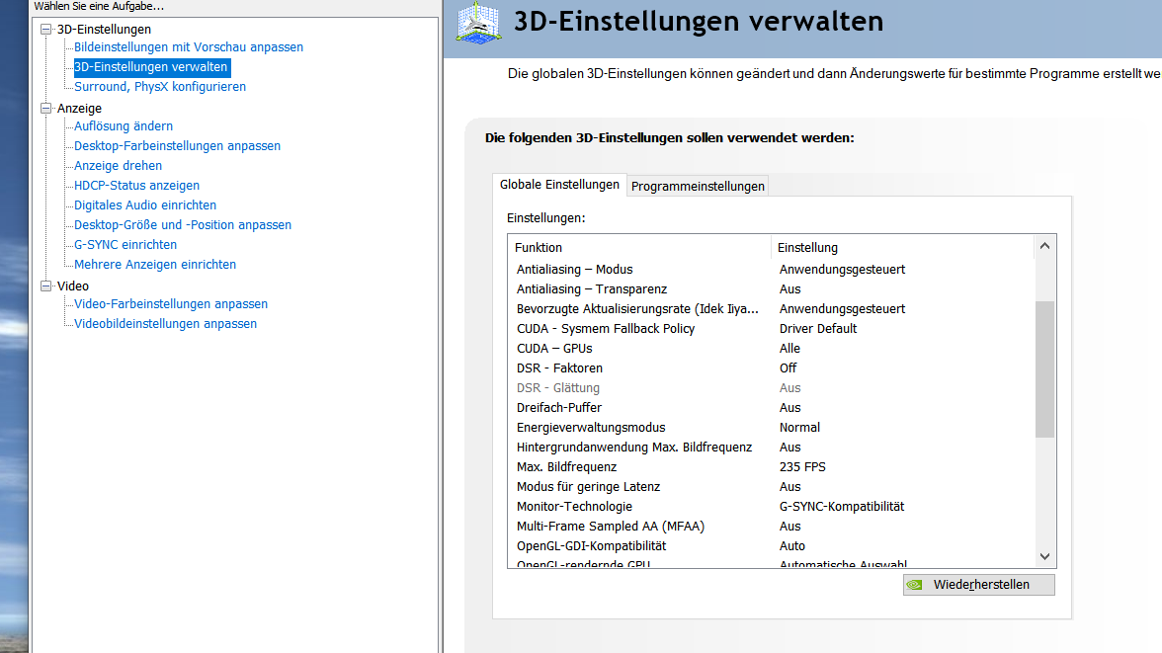Switch to Programmeinstellungen tab
Image resolution: width=1162 pixels, height=653 pixels.
click(x=698, y=186)
